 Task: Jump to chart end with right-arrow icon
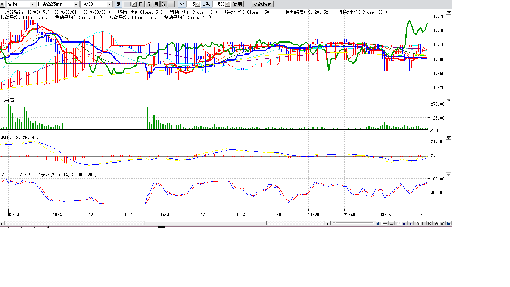pos(448,224)
